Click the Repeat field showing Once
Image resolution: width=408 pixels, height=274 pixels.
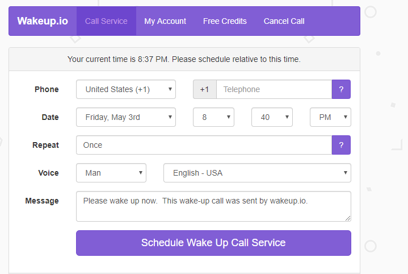pos(204,145)
